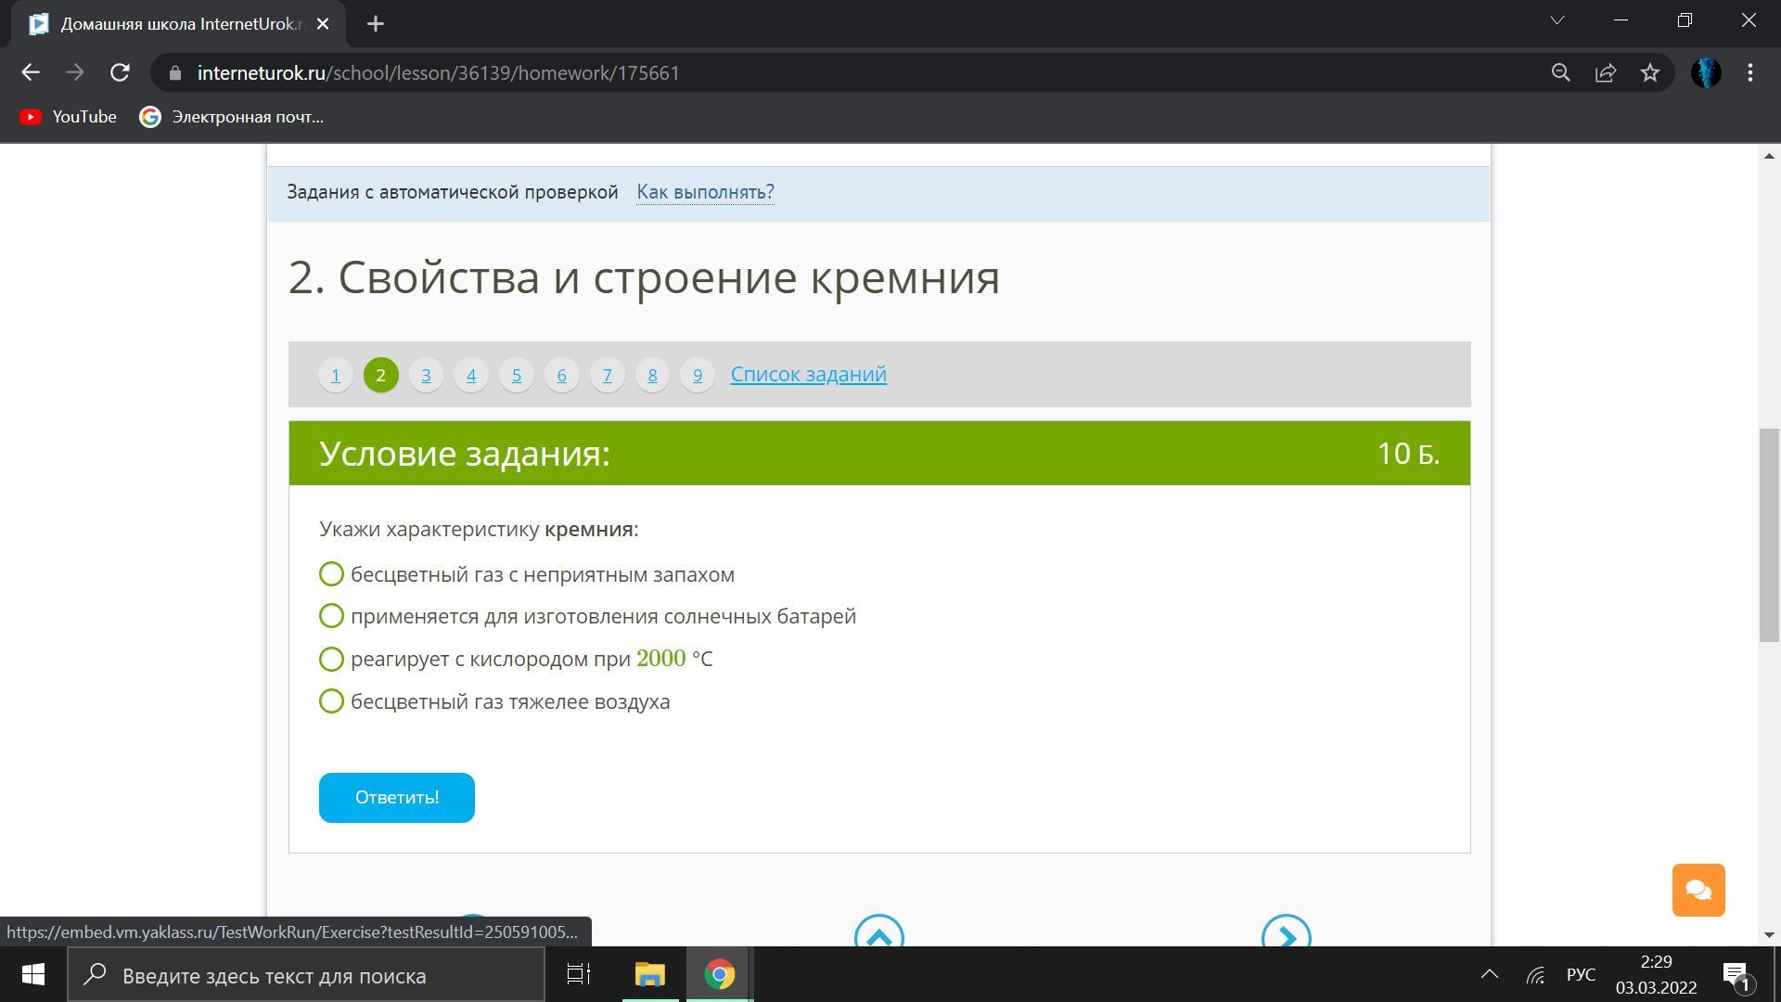Switch to task number 5
1781x1002 pixels.
pyautogui.click(x=516, y=375)
